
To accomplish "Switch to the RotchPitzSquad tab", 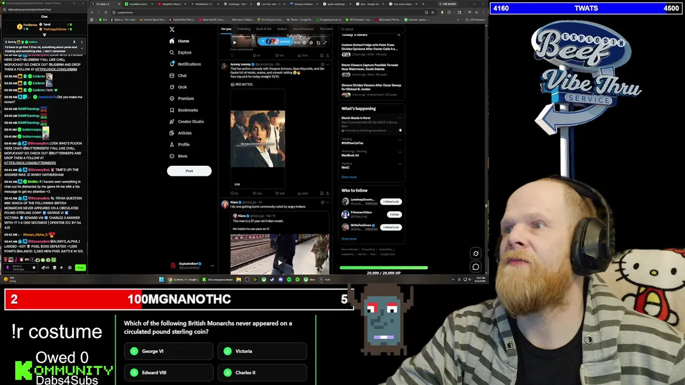I will click(303, 29).
